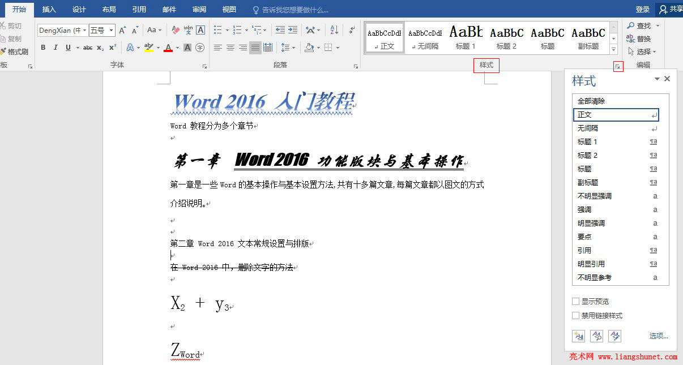Apply character shading icon
This screenshot has width=683, height=365.
(x=187, y=48)
